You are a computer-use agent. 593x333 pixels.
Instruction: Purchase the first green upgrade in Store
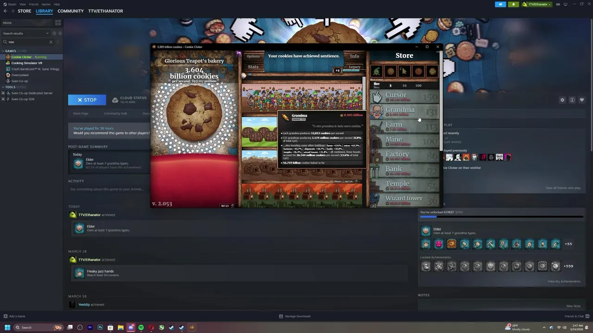377,71
